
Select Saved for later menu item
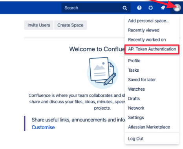point(152,80)
